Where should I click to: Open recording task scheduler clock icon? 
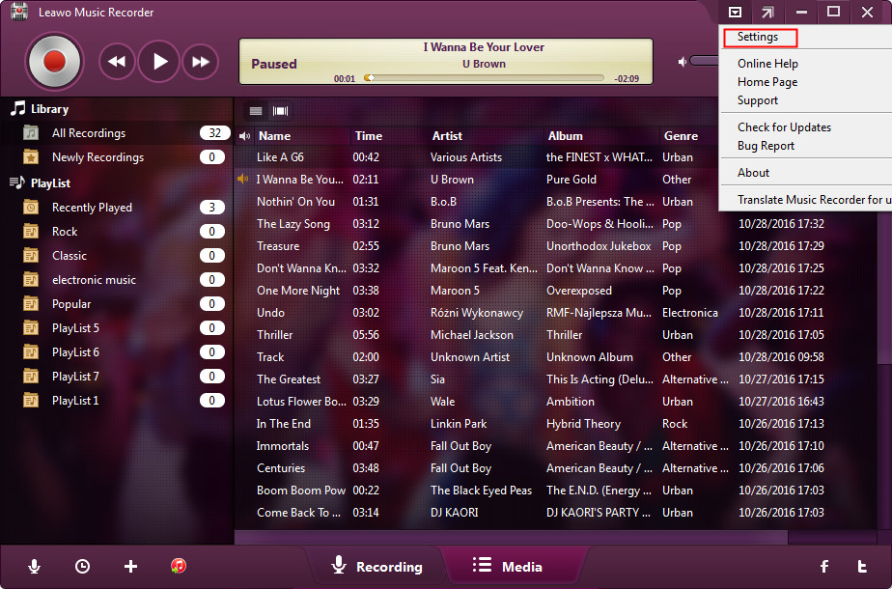click(x=83, y=567)
